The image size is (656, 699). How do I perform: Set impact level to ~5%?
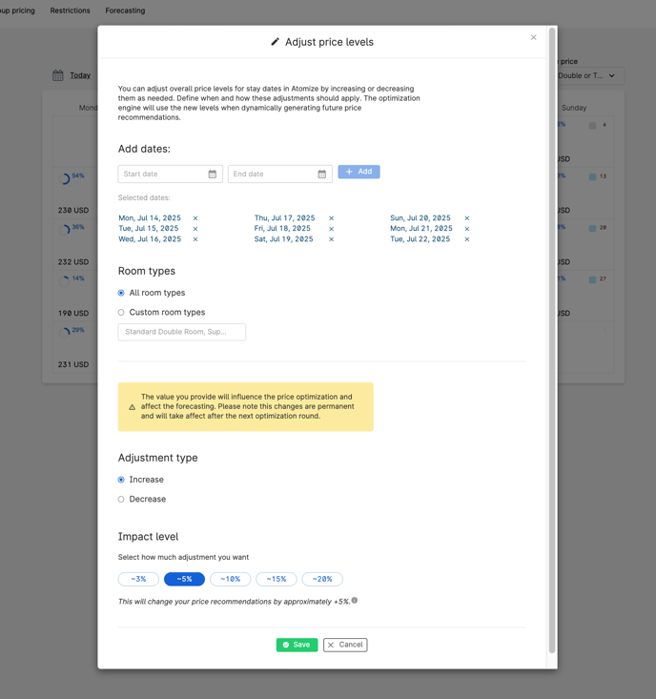click(x=185, y=579)
